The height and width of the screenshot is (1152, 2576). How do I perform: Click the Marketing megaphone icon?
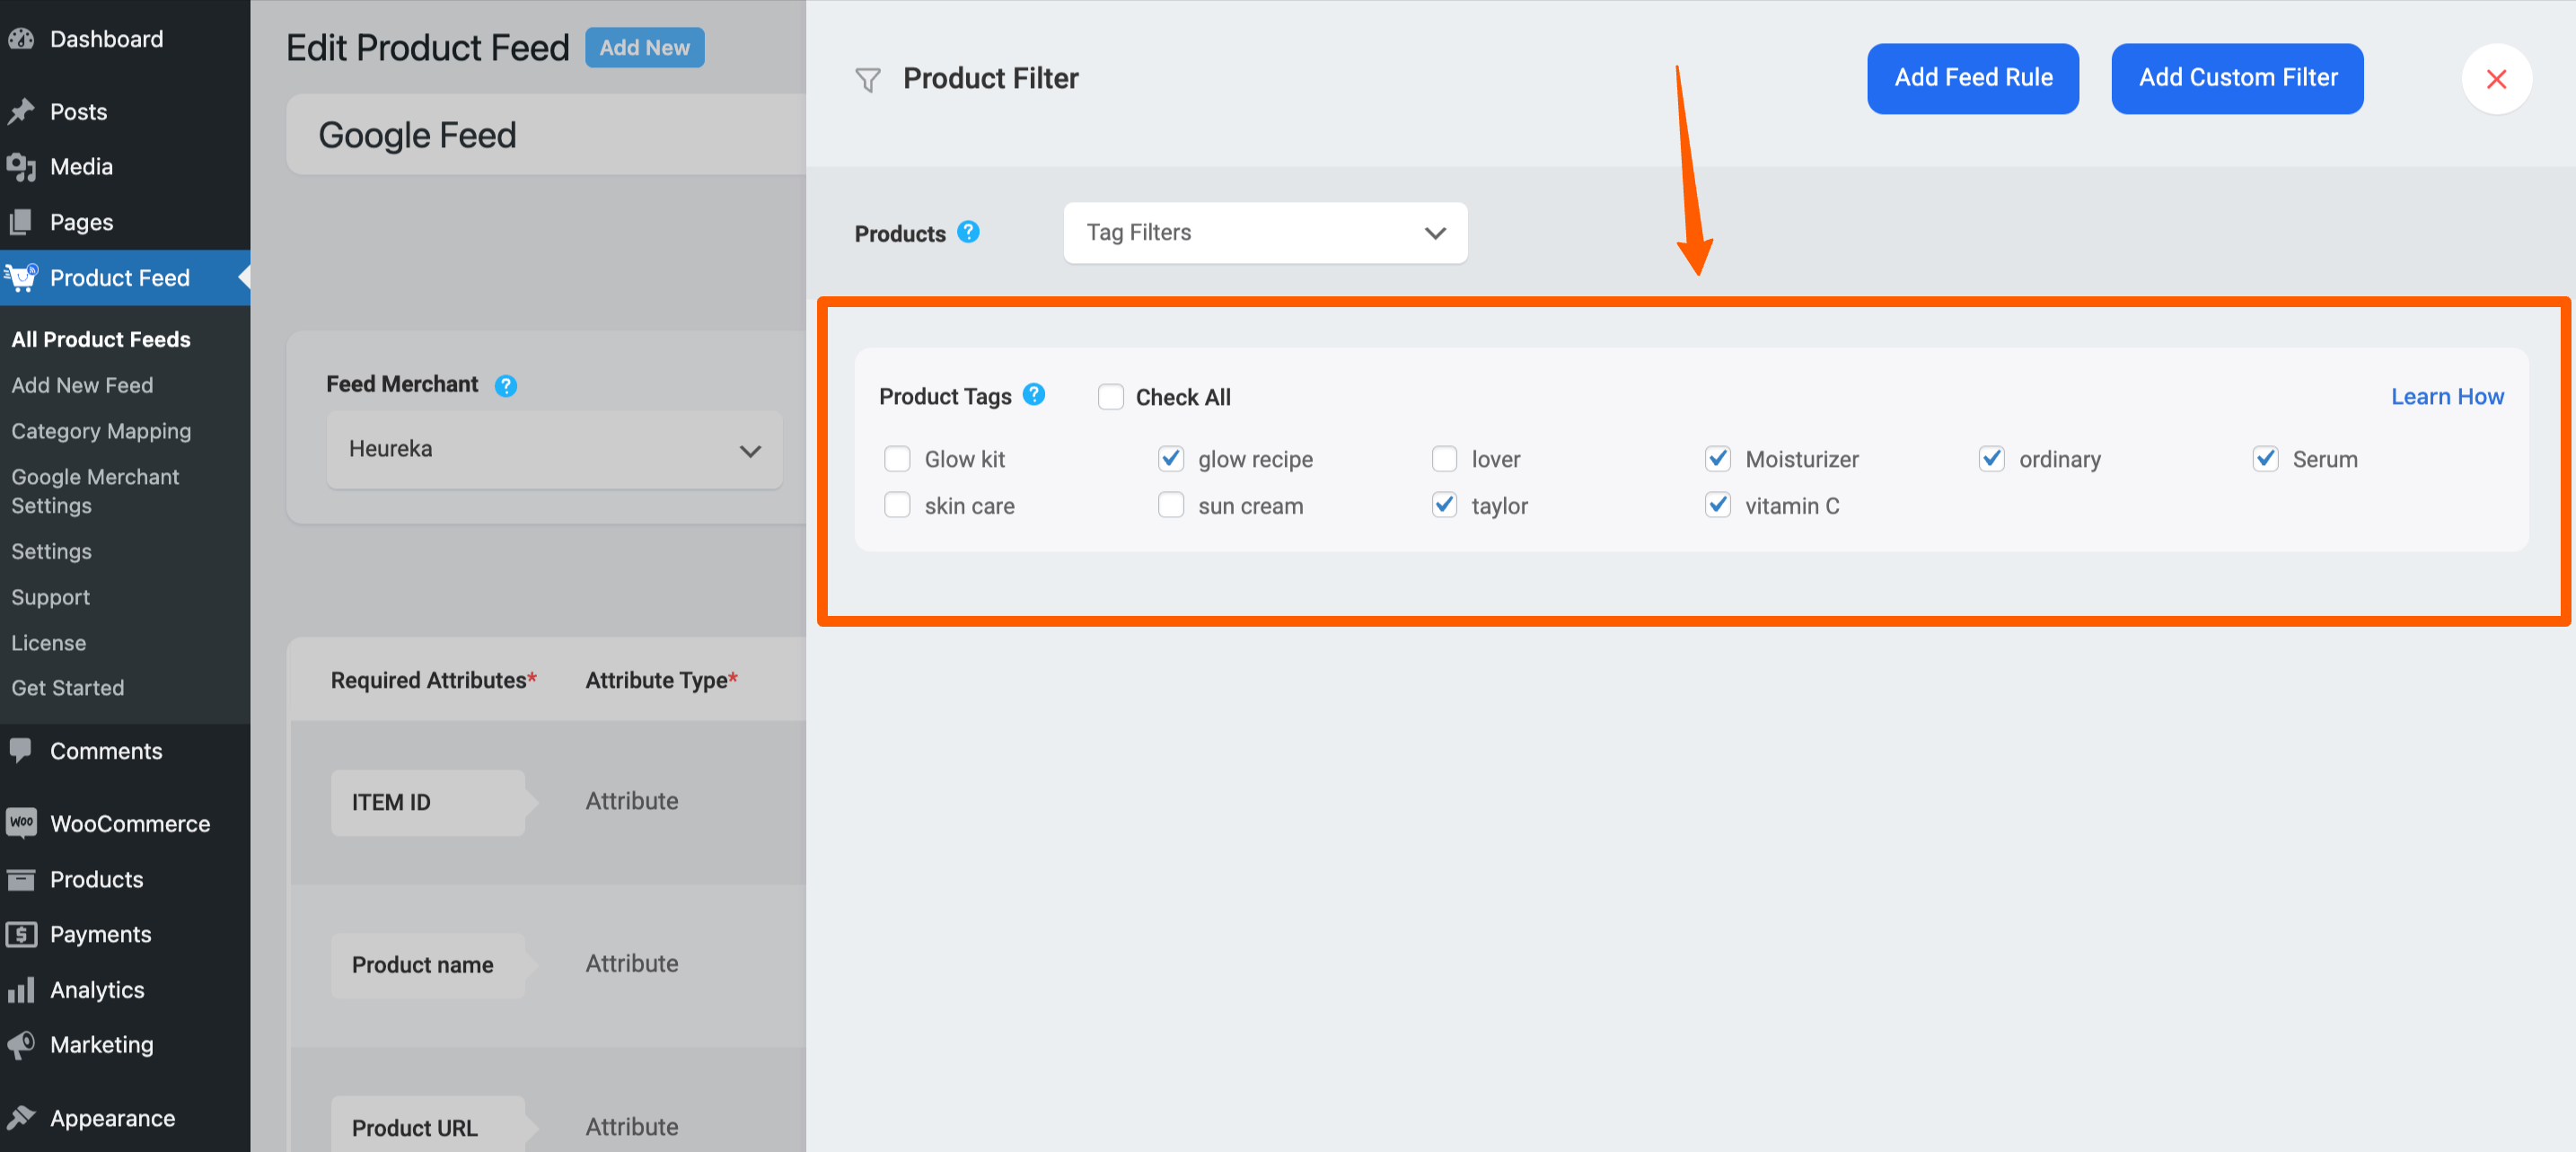21,1044
